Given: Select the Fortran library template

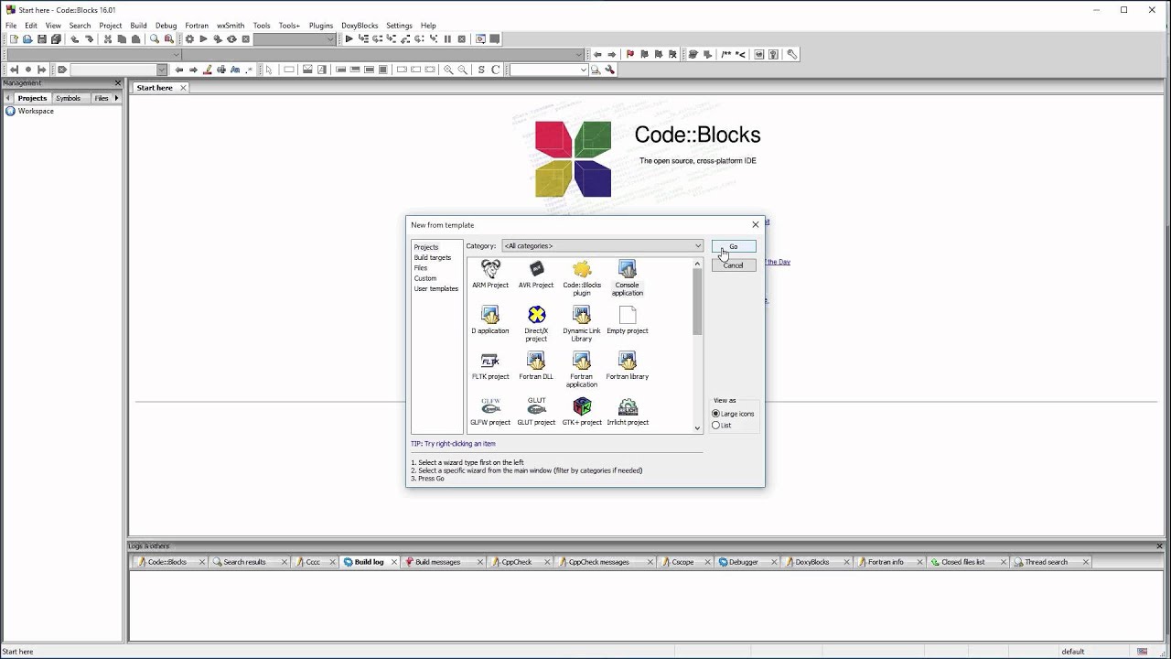Looking at the screenshot, I should pyautogui.click(x=628, y=366).
